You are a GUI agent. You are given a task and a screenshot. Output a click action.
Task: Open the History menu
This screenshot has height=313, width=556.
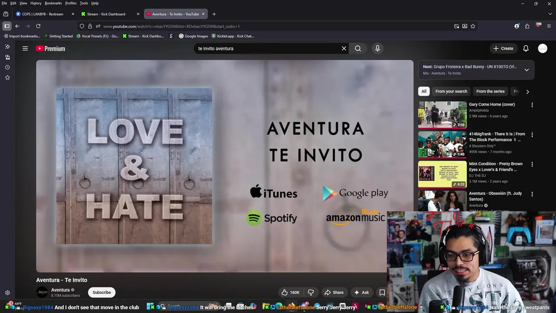(36, 3)
